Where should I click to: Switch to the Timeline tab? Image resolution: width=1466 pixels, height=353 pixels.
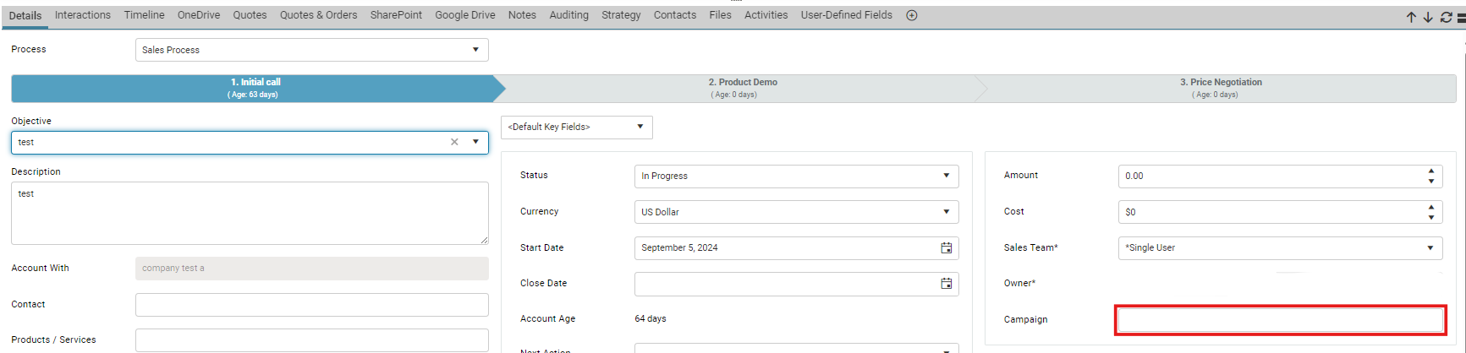coord(145,15)
